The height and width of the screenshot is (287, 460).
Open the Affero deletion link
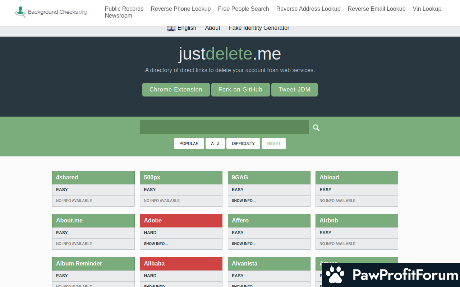tap(269, 221)
